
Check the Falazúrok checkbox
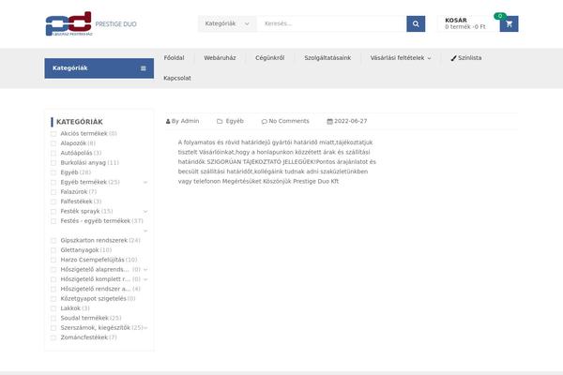53,192
